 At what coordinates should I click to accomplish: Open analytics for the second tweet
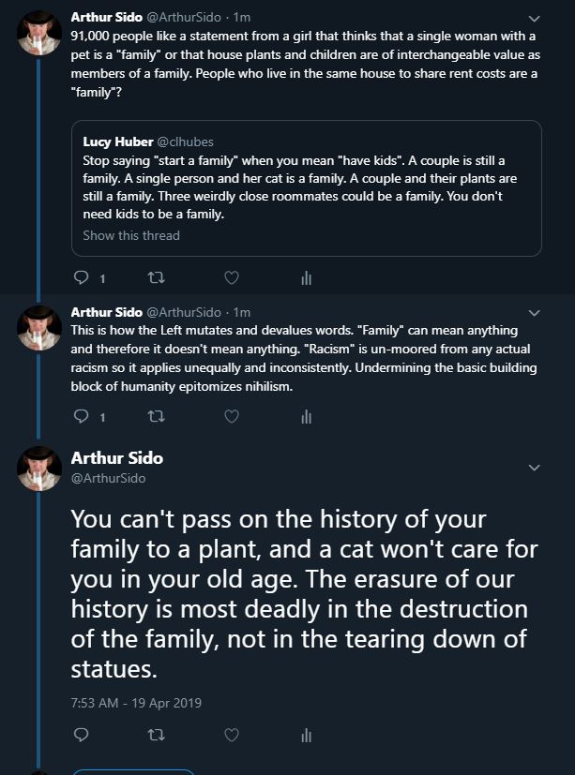pyautogui.click(x=306, y=416)
